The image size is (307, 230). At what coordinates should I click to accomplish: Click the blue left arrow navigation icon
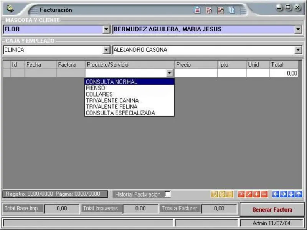tap(276, 194)
